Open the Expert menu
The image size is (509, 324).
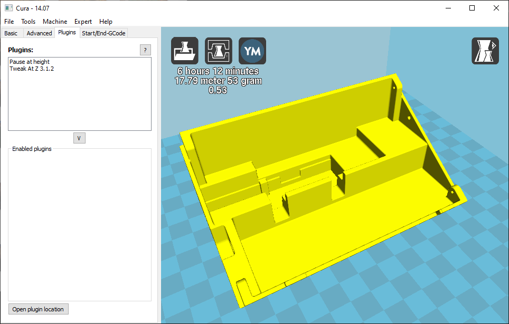coord(83,22)
